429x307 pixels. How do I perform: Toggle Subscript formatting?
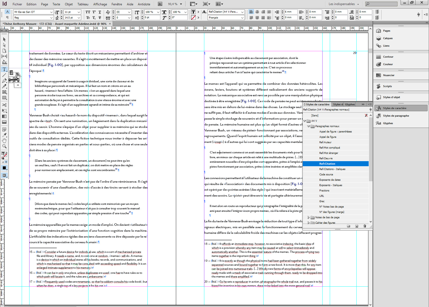(x=94, y=18)
